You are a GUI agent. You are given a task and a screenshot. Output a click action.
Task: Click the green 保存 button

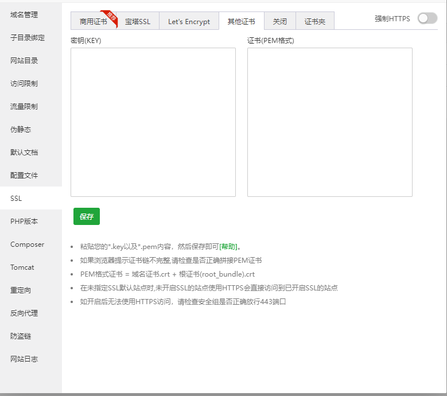point(87,216)
